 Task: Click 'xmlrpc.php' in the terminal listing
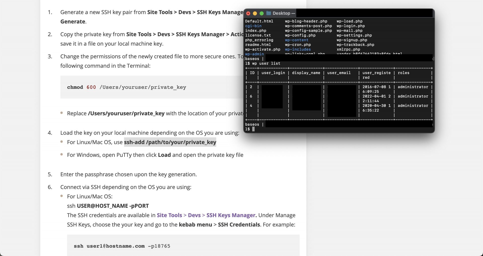point(348,49)
